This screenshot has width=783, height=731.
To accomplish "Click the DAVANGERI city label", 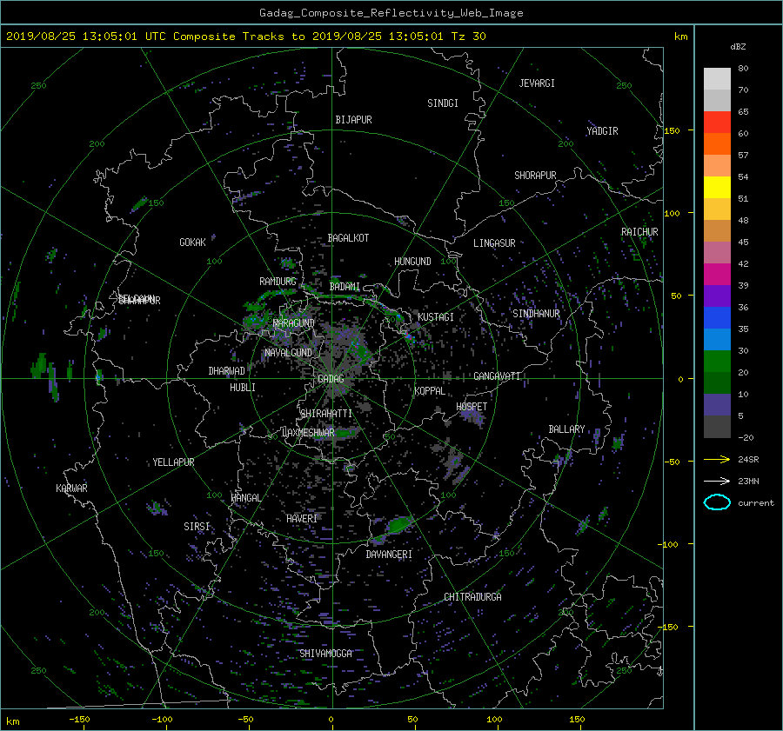I will coord(389,555).
